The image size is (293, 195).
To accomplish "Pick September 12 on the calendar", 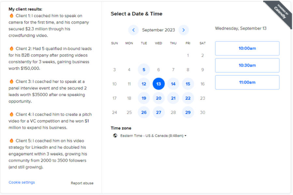I will 144,84.
